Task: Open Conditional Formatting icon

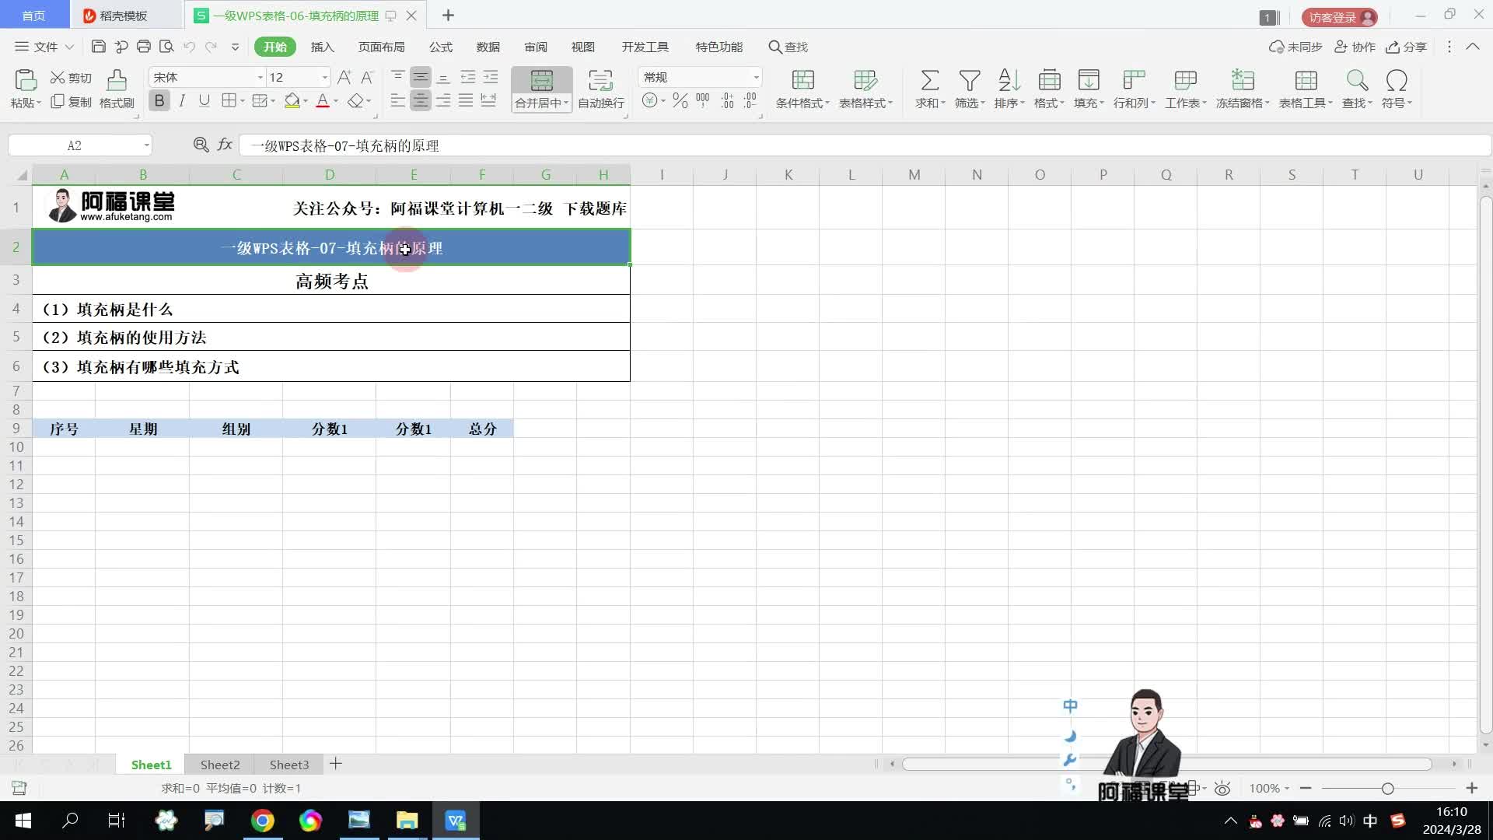Action: click(802, 80)
